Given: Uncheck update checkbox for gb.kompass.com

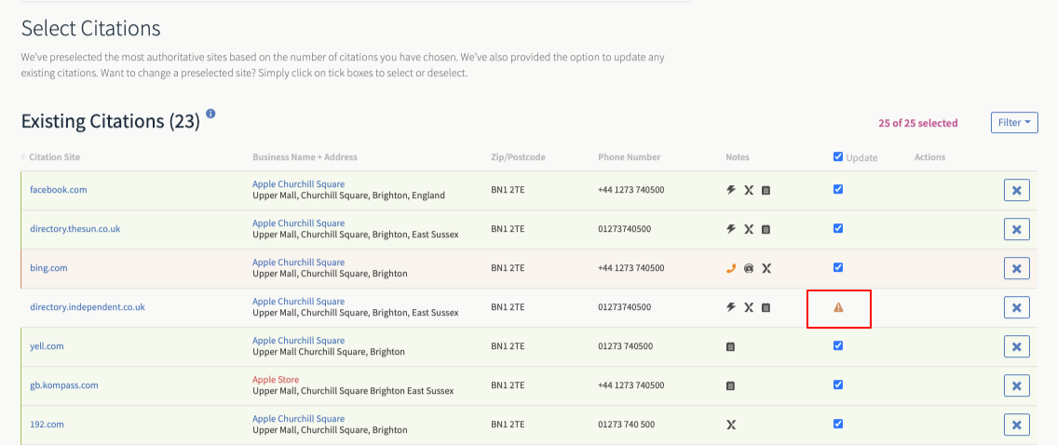Looking at the screenshot, I should click(838, 384).
